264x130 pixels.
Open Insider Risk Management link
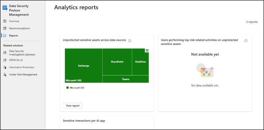pyautogui.click(x=23, y=75)
